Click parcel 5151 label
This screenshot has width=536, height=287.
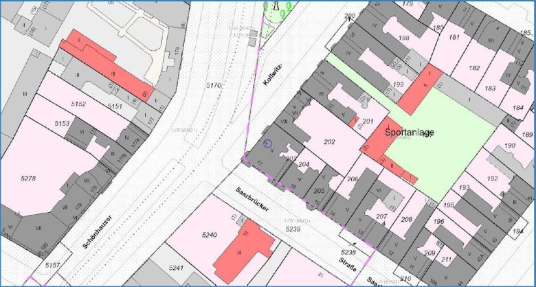point(115,106)
